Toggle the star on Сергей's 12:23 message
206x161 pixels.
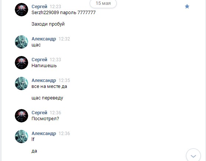point(187,6)
